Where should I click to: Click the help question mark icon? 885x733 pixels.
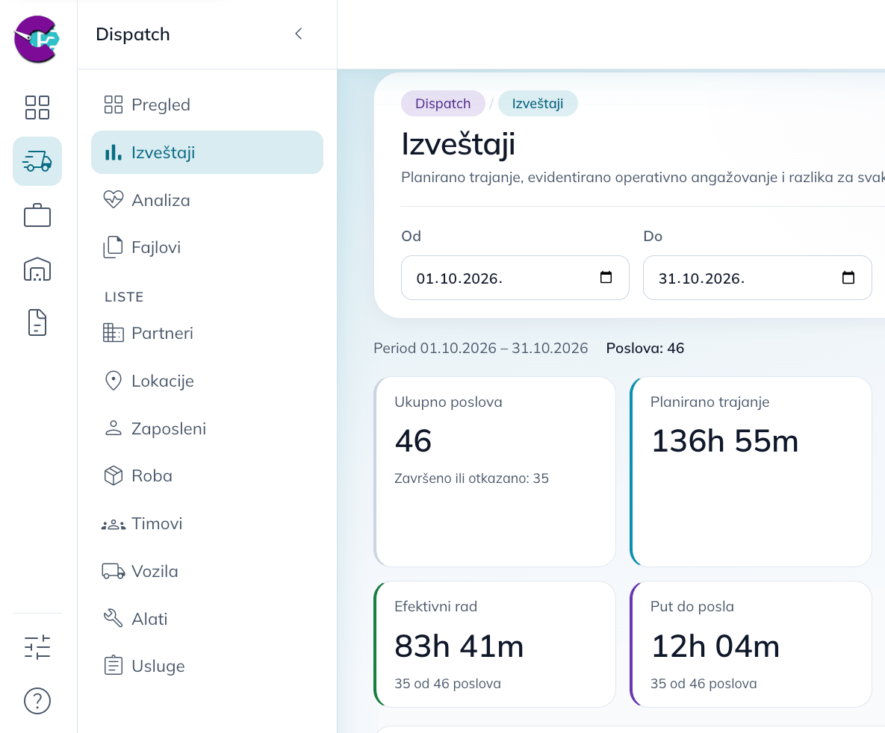(x=37, y=701)
